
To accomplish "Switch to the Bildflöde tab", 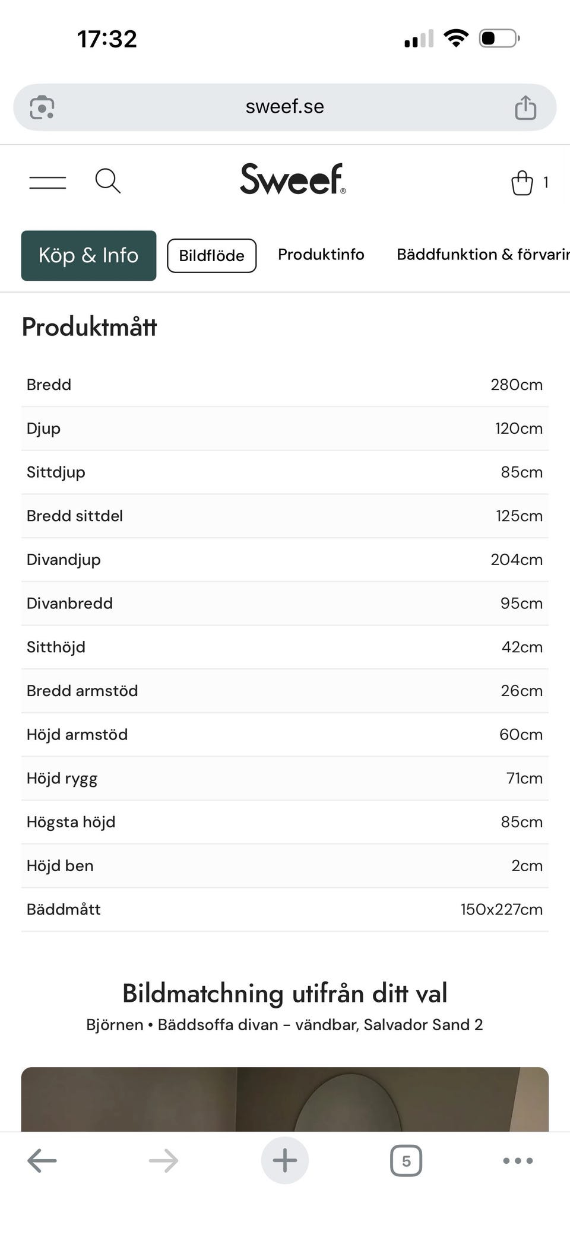I will 211,256.
